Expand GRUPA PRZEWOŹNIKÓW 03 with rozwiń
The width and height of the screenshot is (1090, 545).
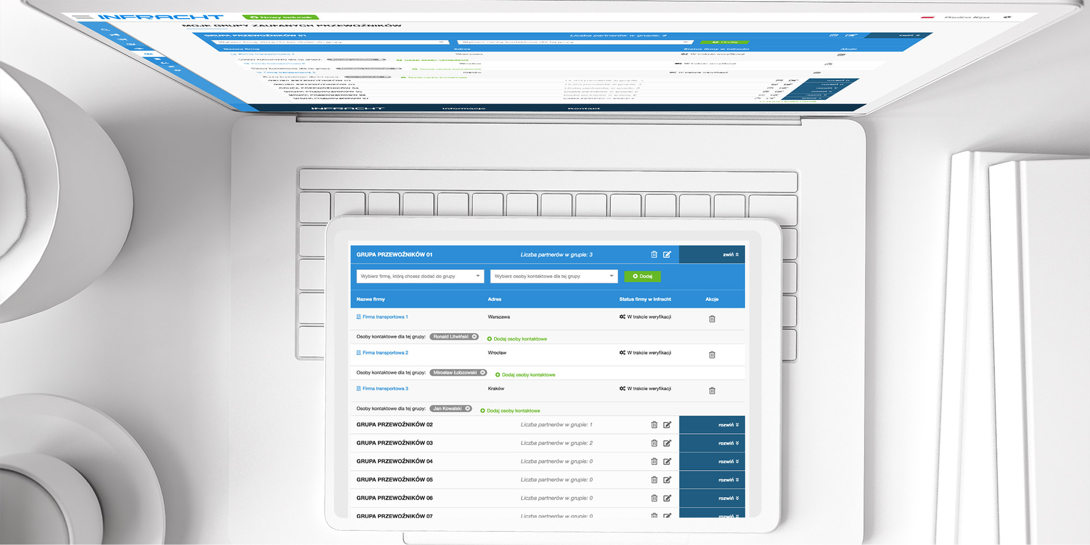(x=712, y=443)
